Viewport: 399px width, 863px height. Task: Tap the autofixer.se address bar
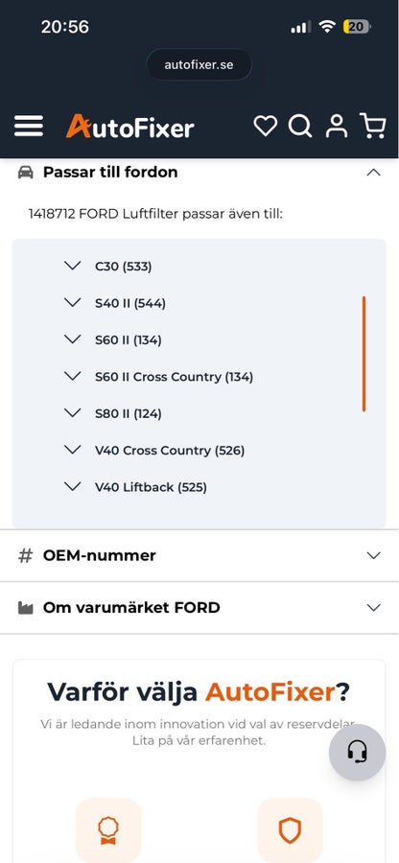click(x=199, y=65)
